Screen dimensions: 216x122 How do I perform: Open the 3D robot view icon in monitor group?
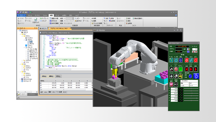(171, 69)
